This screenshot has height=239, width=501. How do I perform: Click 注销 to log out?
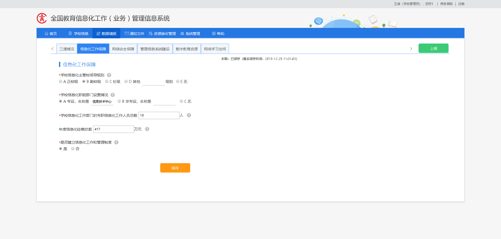[461, 4]
